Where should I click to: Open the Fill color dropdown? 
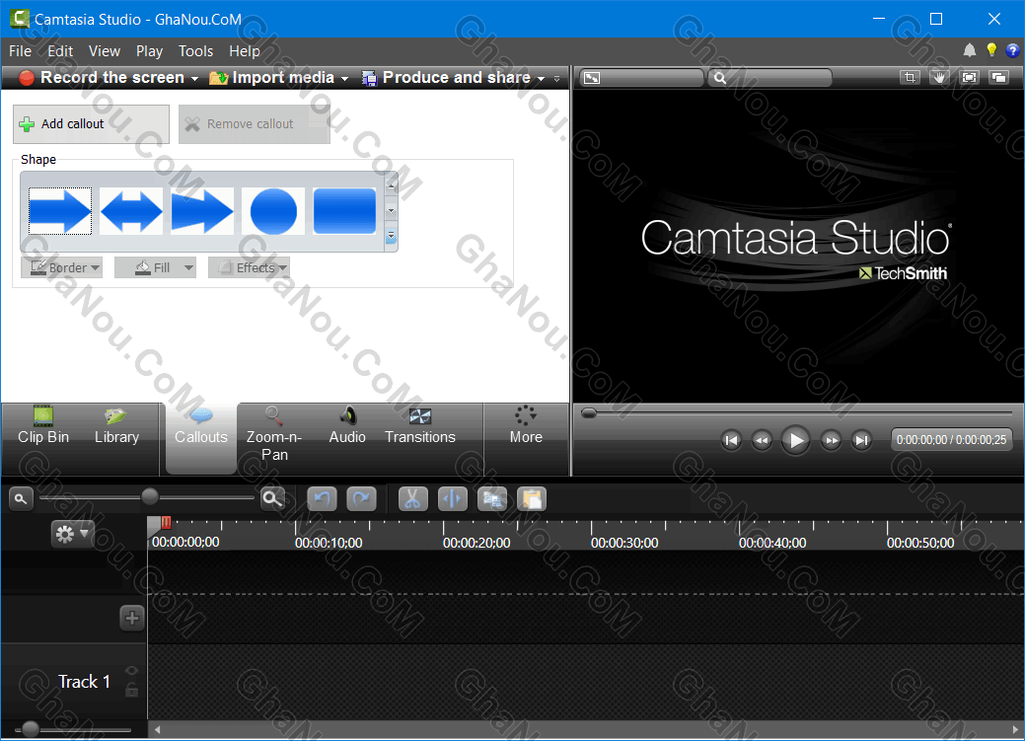155,267
